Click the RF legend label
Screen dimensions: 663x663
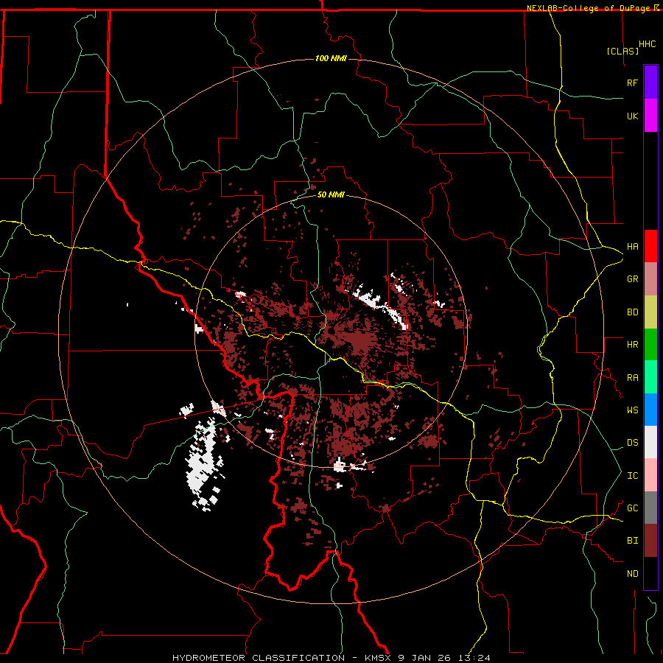[632, 83]
